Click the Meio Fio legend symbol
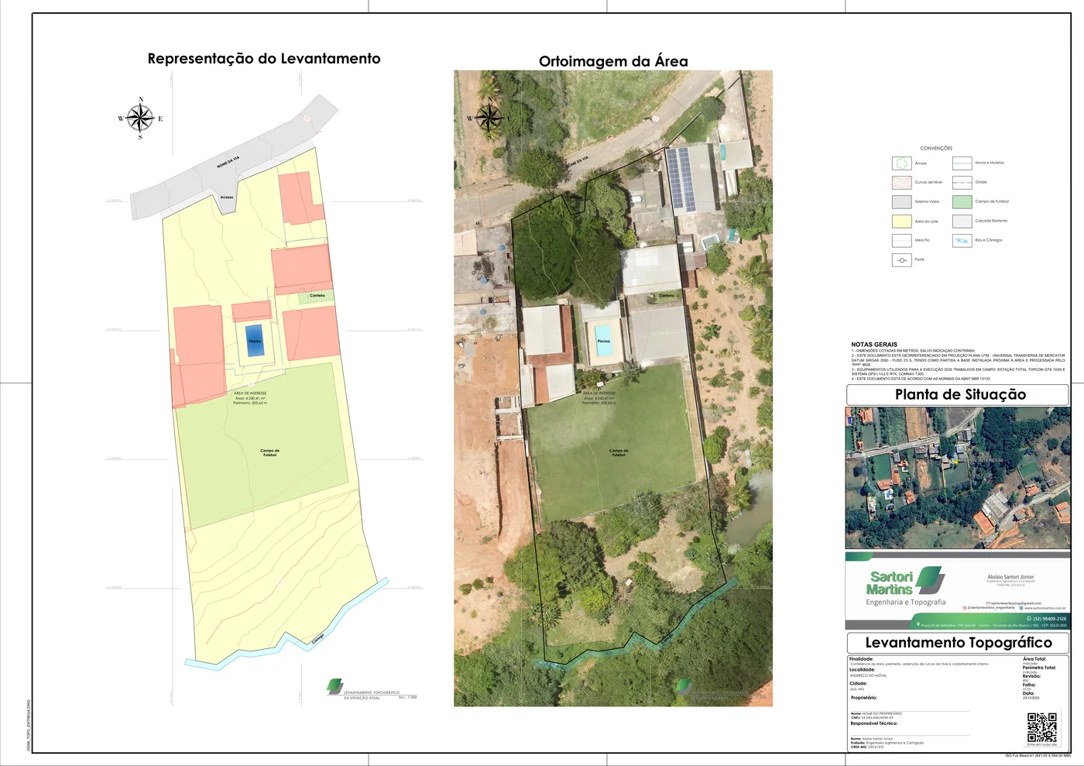Viewport: 1084px width, 766px height. [x=901, y=240]
